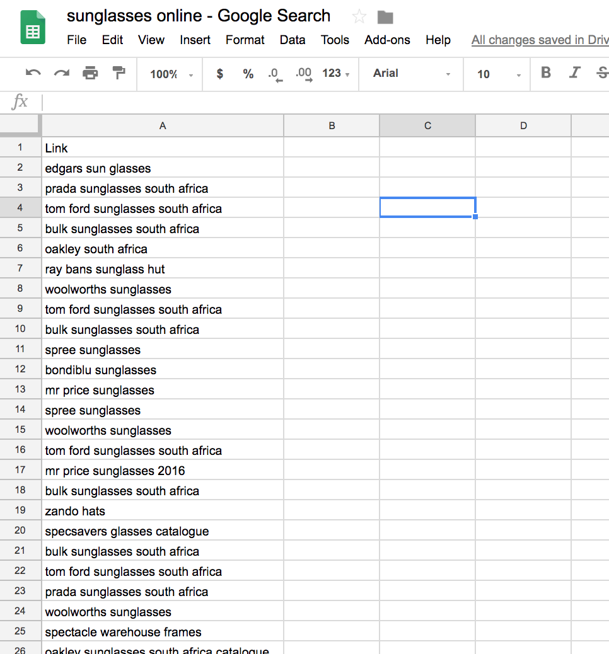Select row 1 header
The width and height of the screenshot is (609, 654).
[x=20, y=147]
